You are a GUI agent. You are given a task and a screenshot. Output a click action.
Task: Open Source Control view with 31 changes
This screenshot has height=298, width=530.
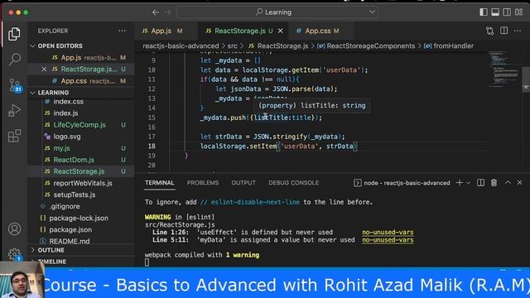[x=15, y=85]
